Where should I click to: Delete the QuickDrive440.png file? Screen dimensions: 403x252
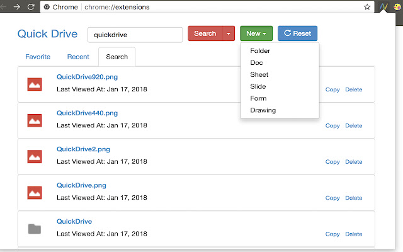[x=354, y=126]
